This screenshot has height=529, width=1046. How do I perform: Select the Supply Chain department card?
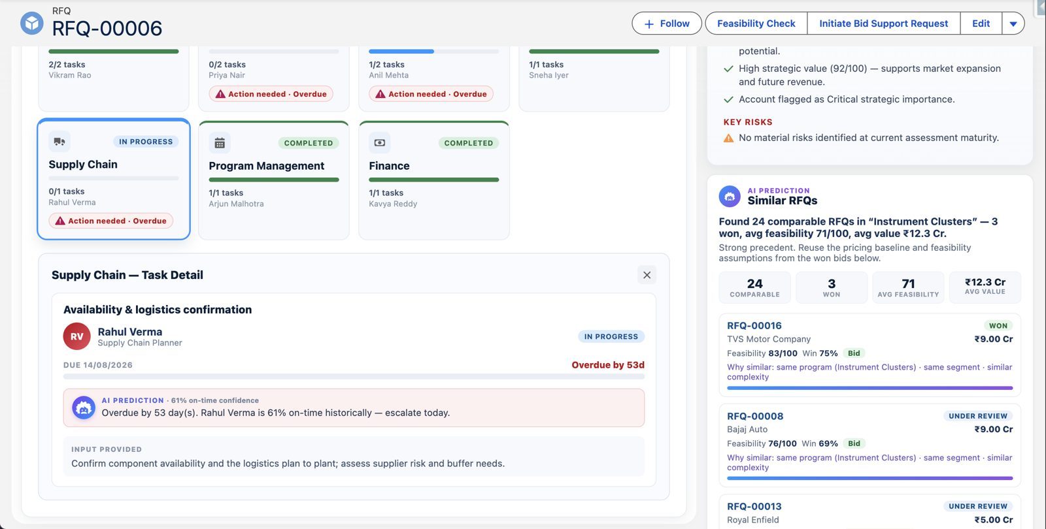(x=114, y=179)
